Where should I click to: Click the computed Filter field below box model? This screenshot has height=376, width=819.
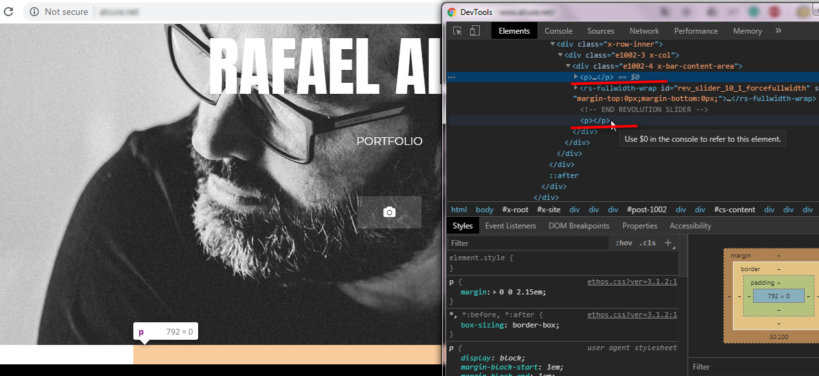(754, 367)
